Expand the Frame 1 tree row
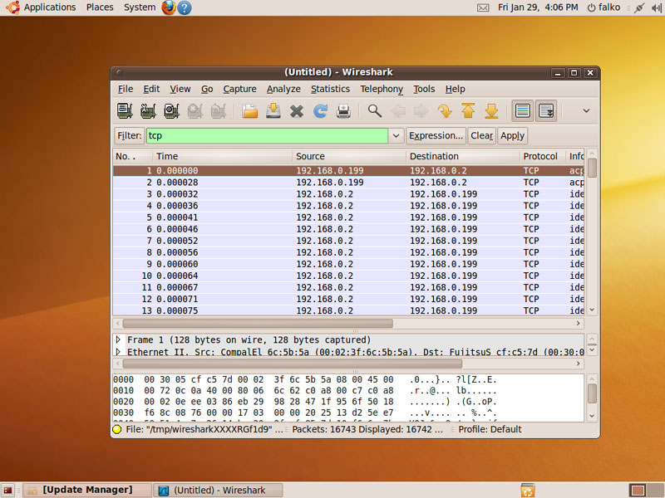The width and height of the screenshot is (665, 498). [118, 340]
